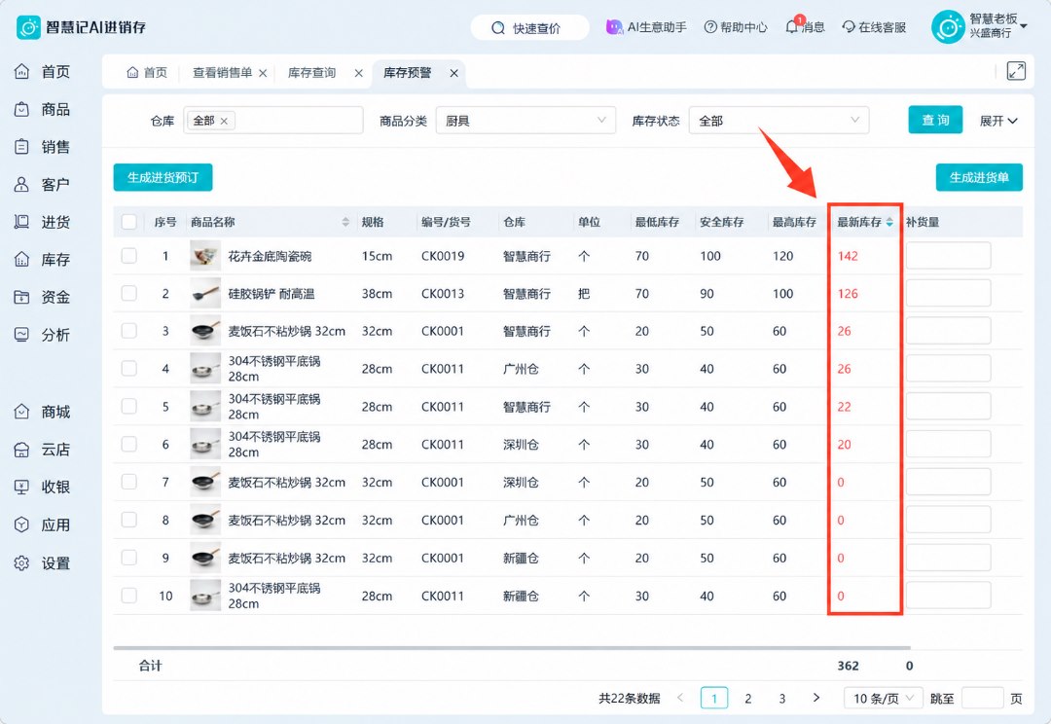Remove the 全部 warehouse filter tag
1051x724 pixels.
click(x=224, y=122)
